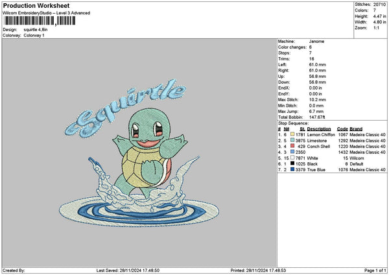Click the Lemon Chiffon yellow color swatch
The height and width of the screenshot is (275, 389).
click(x=292, y=134)
